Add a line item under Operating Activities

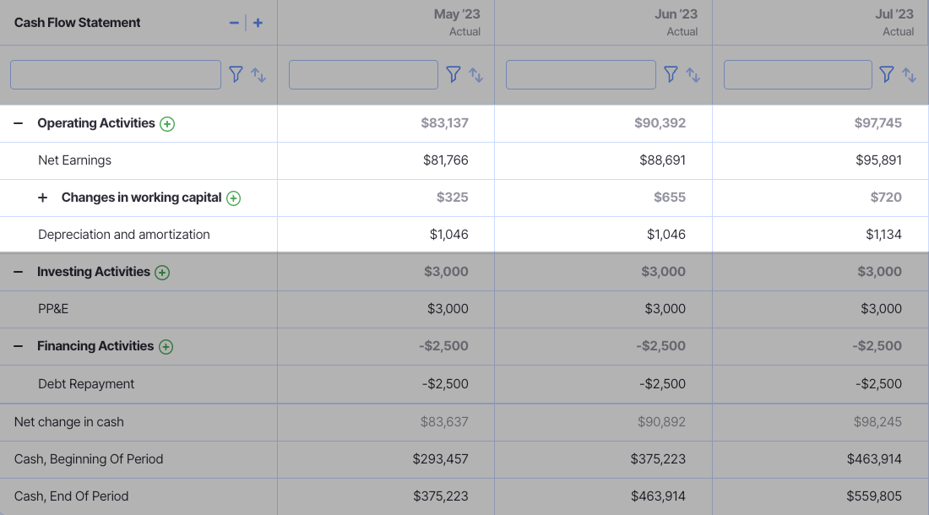[167, 123]
